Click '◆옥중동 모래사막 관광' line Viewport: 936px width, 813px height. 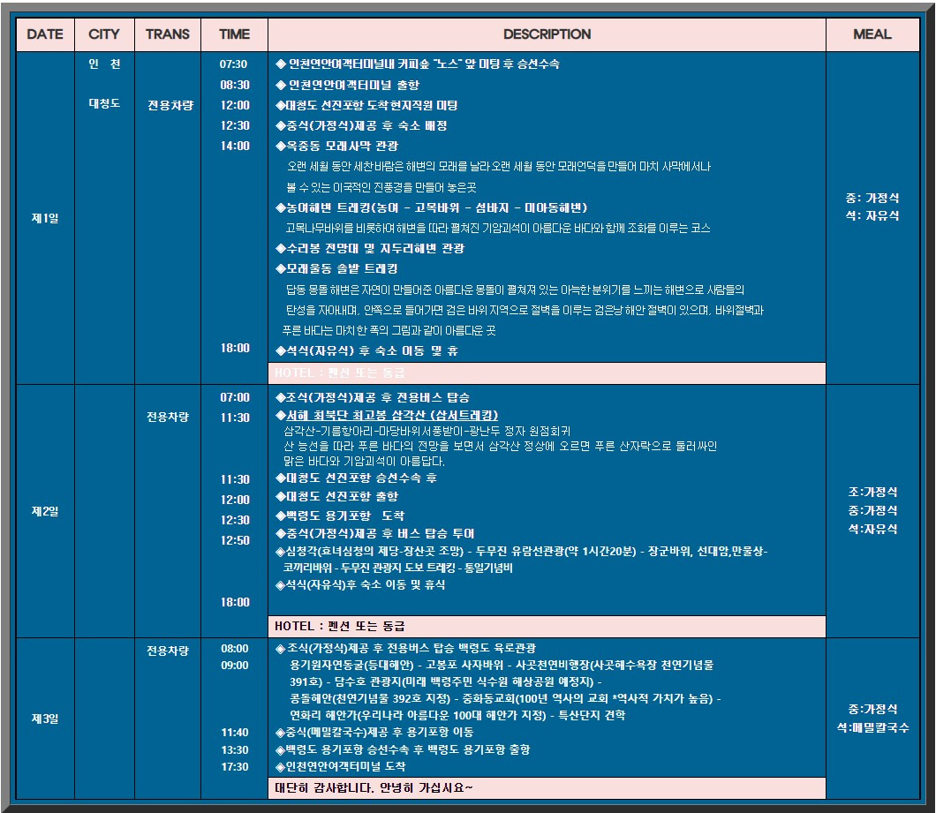click(x=336, y=147)
